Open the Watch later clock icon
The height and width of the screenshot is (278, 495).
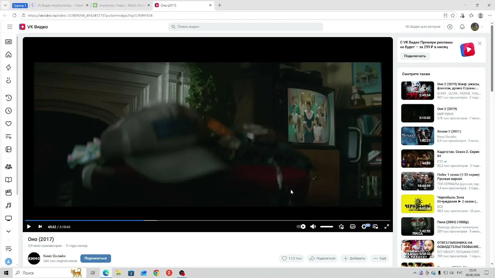tap(9, 111)
